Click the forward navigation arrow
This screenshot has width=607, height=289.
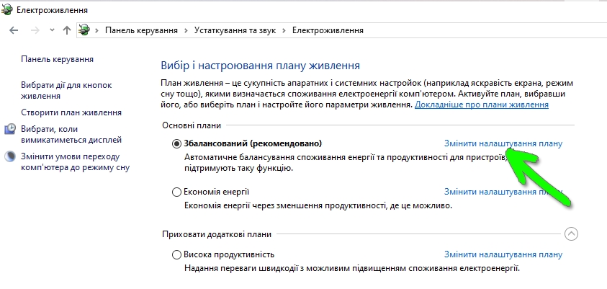(x=34, y=30)
